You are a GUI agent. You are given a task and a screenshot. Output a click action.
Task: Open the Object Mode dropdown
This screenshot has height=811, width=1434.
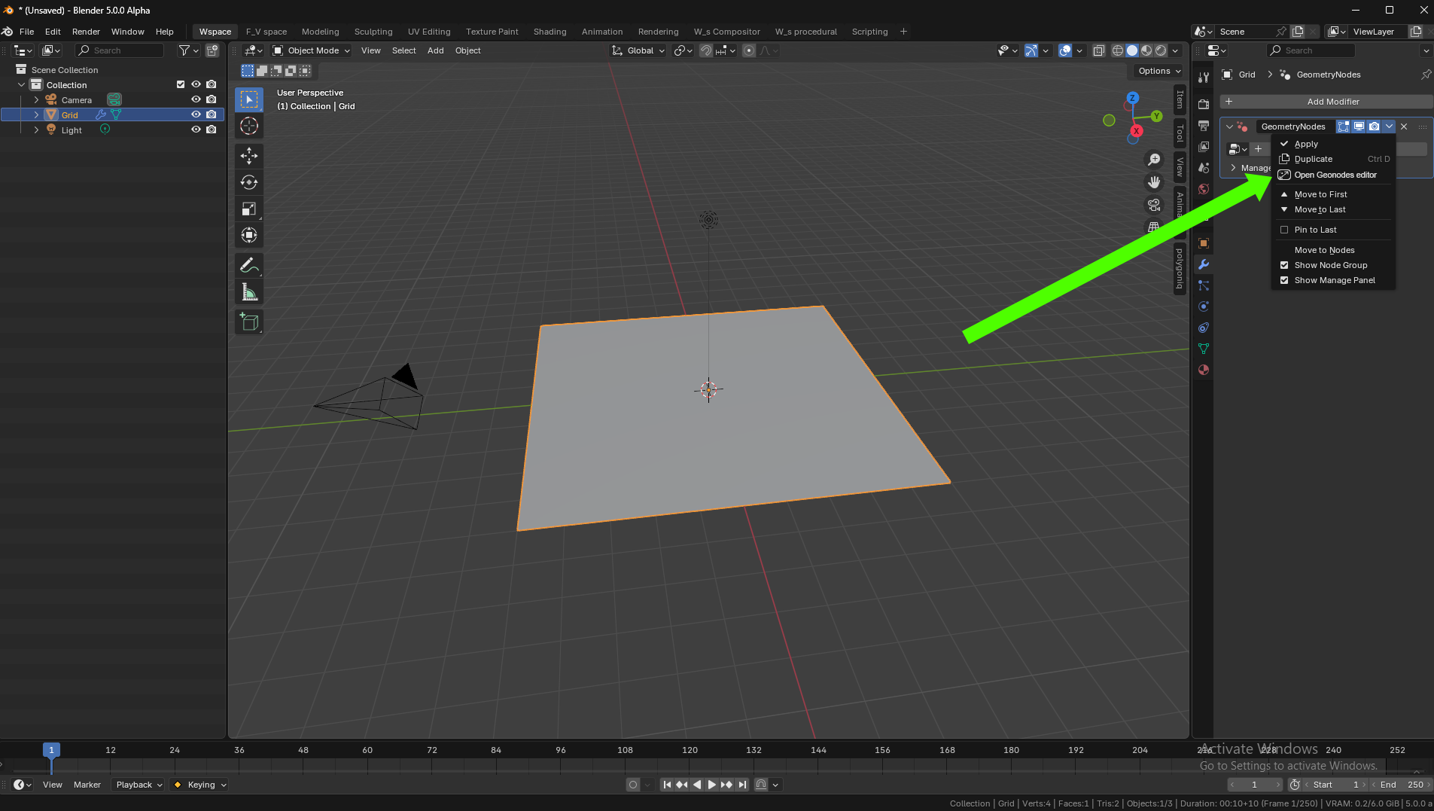point(312,50)
